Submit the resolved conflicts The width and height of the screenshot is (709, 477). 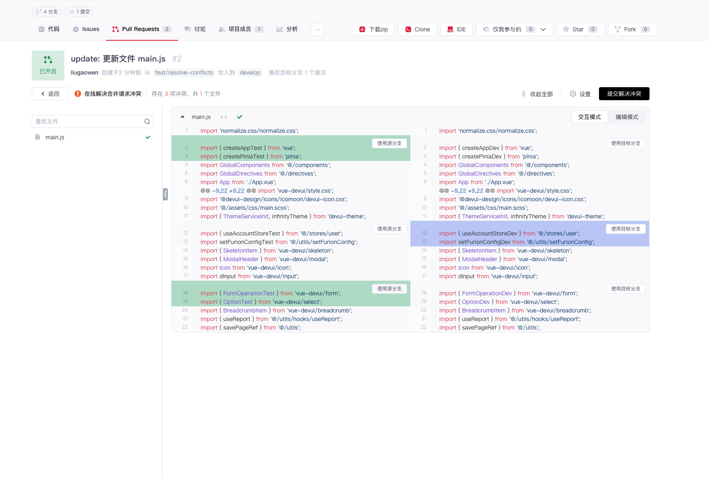click(x=624, y=94)
